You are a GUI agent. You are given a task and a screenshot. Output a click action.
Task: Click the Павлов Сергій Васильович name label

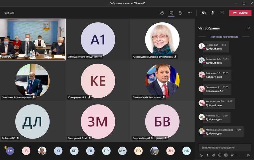[147, 97]
